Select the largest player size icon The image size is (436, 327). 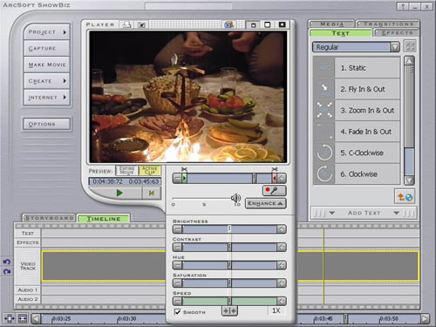coord(282,24)
